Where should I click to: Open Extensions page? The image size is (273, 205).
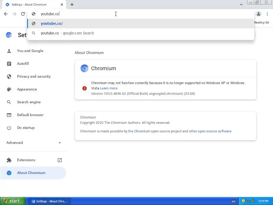point(26,160)
